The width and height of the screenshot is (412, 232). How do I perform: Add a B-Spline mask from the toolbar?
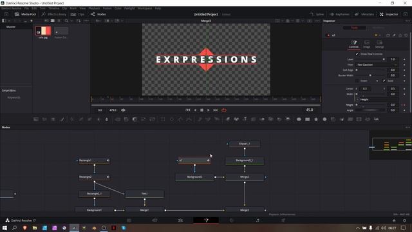click(189, 119)
